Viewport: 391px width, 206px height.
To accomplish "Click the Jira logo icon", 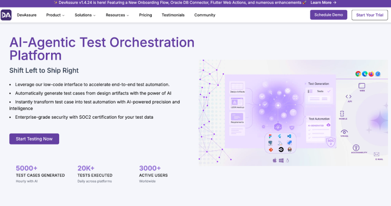I will coord(289,143).
